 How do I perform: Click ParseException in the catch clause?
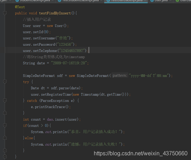pyautogui.click(x=55, y=101)
